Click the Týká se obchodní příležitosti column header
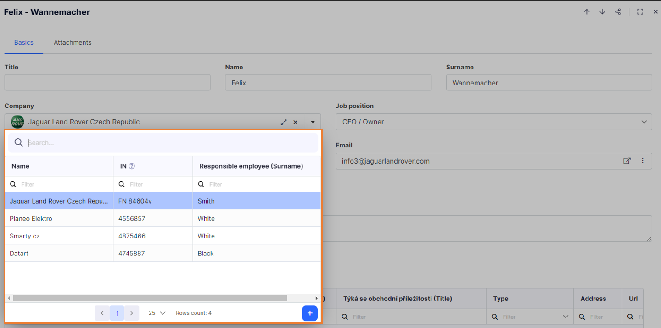The image size is (661, 328). (x=411, y=299)
